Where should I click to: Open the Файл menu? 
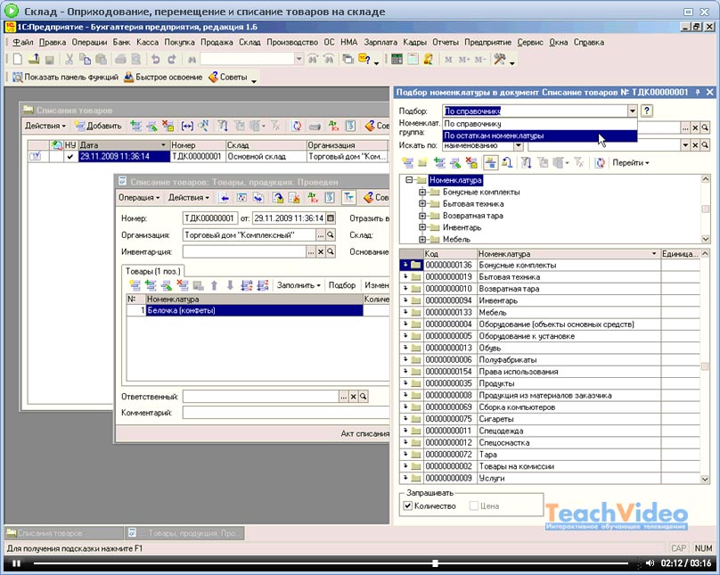pyautogui.click(x=23, y=42)
